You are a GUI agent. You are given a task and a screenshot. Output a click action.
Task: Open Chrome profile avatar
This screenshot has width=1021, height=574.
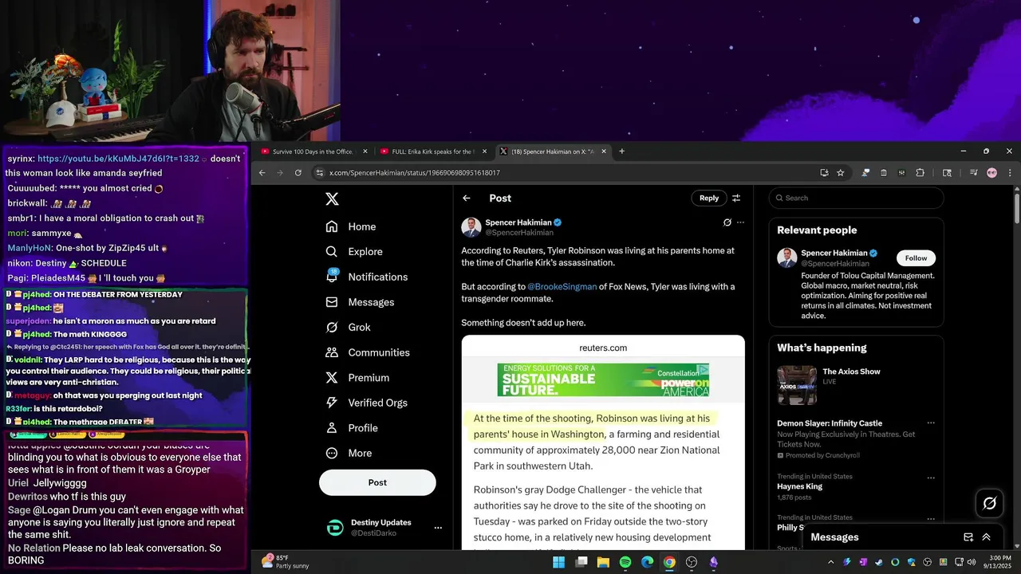pyautogui.click(x=991, y=172)
